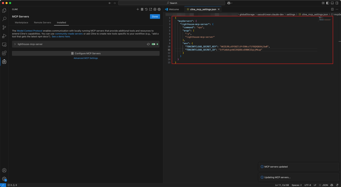
Task: Start a new Cline task with plus icon
Action: [x=138, y=9]
